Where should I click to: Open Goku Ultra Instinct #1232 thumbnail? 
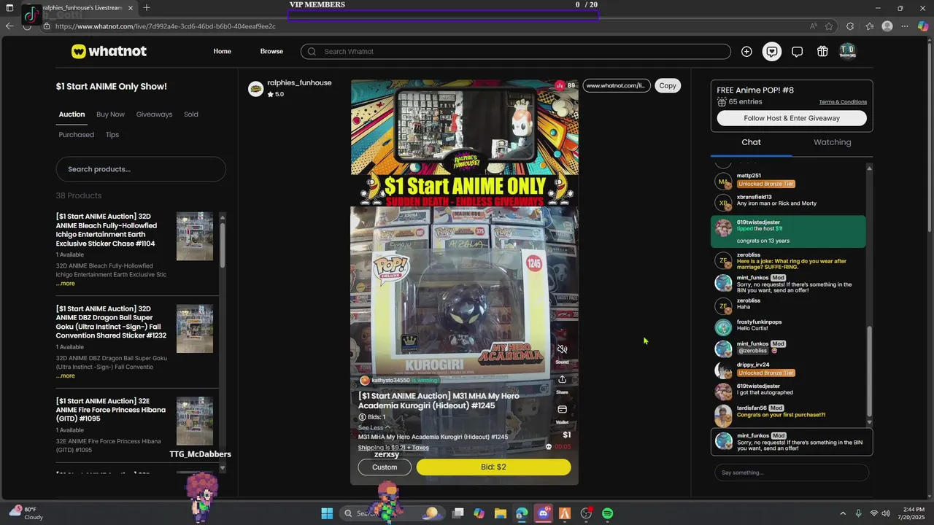pyautogui.click(x=195, y=329)
